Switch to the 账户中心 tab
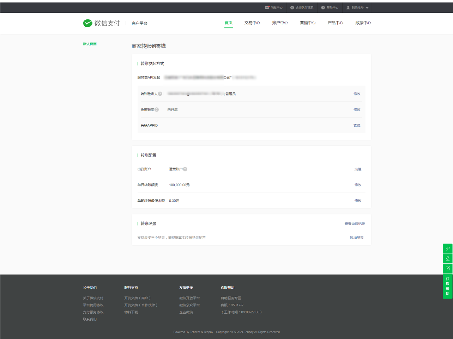 [x=280, y=23]
